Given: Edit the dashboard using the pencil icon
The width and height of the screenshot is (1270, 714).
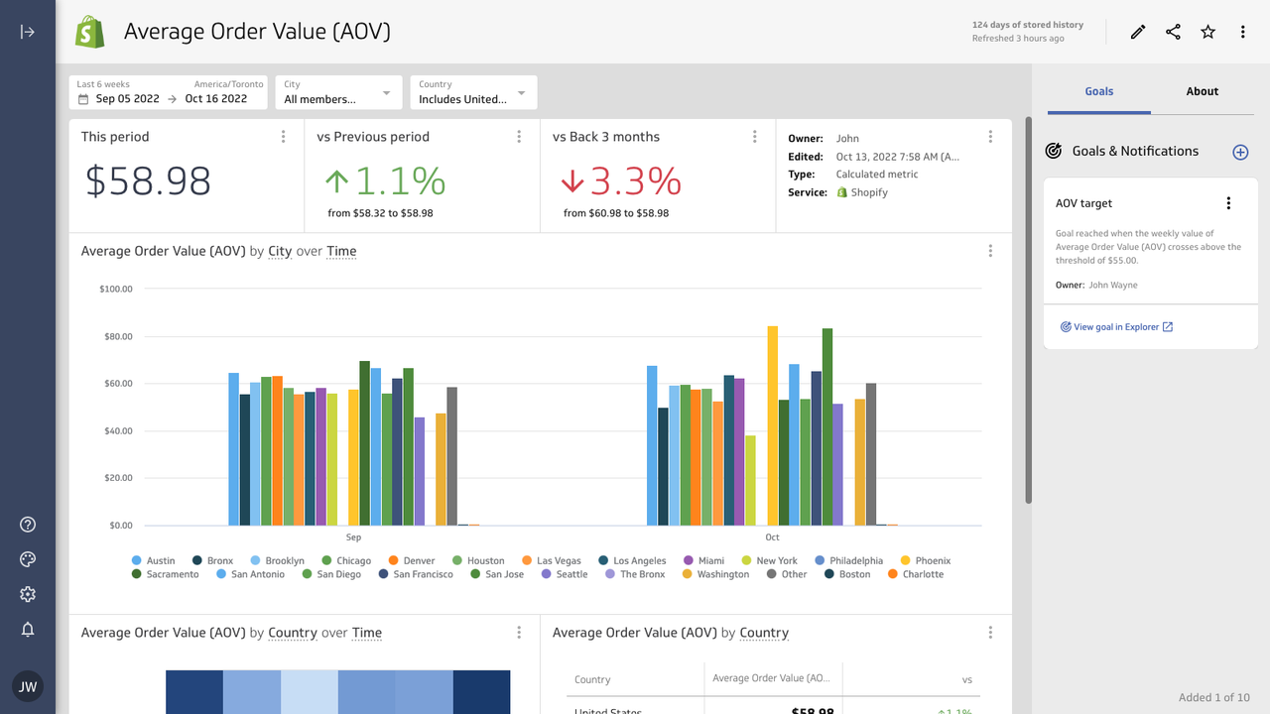Looking at the screenshot, I should (1137, 32).
